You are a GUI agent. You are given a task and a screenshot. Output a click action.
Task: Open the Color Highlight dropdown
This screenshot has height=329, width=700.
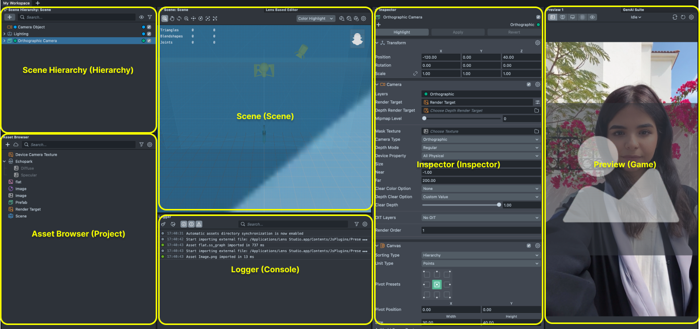(316, 19)
